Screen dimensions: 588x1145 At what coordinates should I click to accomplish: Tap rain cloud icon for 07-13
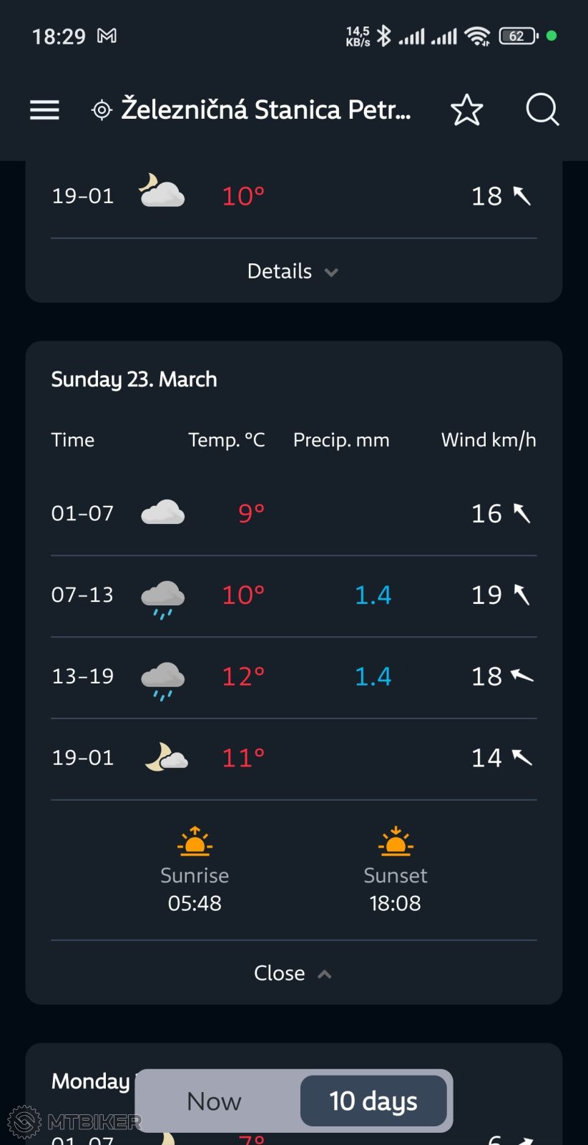[x=162, y=597]
